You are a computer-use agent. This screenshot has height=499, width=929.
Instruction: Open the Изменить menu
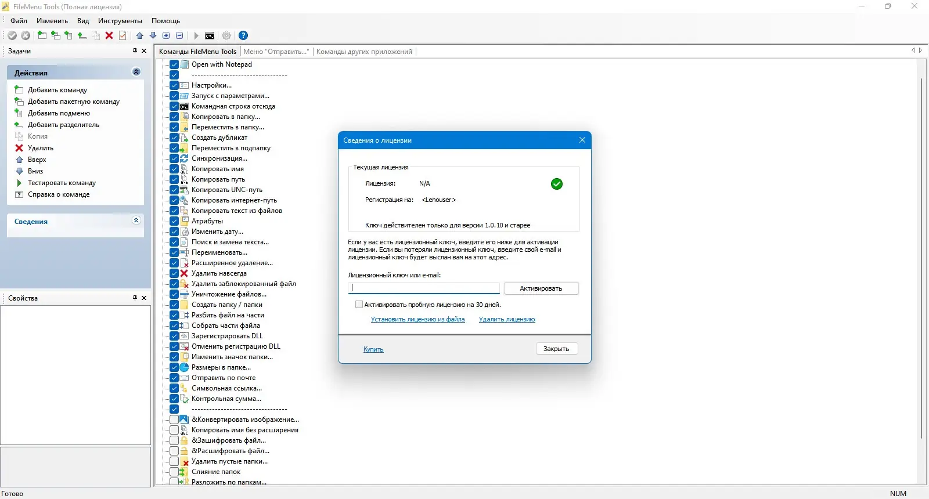tap(52, 21)
